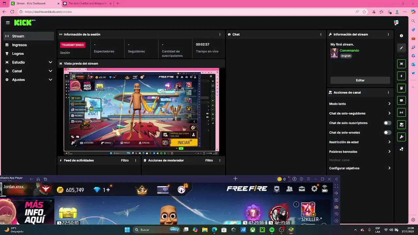Viewport: 418px width, 235px height.
Task: Open the Free Fire settings gear
Action: (314, 189)
